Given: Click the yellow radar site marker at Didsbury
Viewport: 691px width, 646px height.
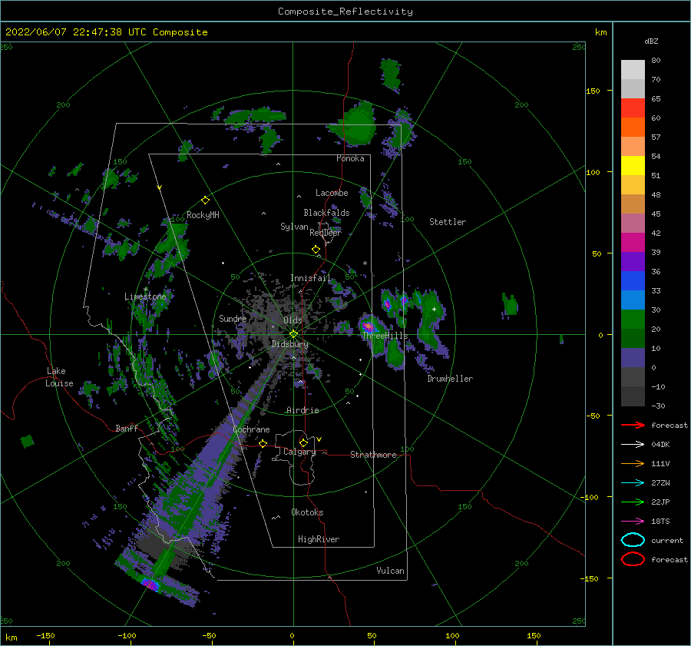Looking at the screenshot, I should click(293, 334).
